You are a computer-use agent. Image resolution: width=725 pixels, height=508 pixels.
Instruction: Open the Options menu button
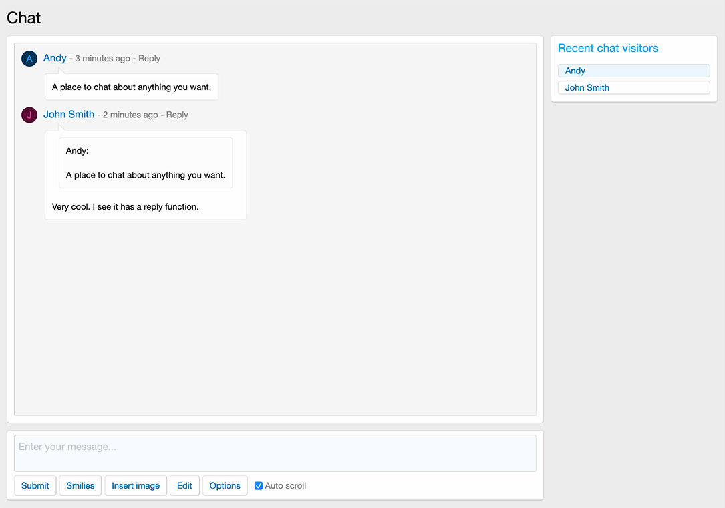tap(225, 486)
